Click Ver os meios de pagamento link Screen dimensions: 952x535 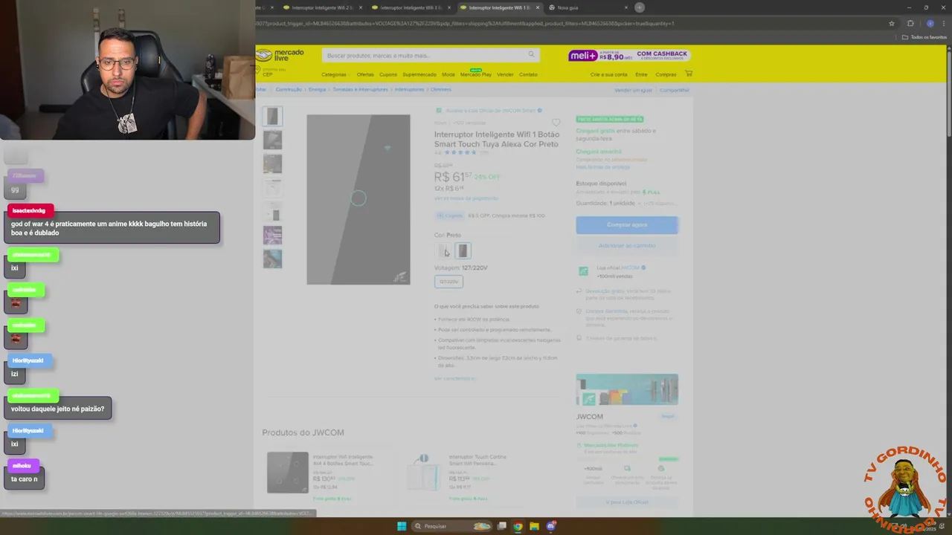pos(466,198)
